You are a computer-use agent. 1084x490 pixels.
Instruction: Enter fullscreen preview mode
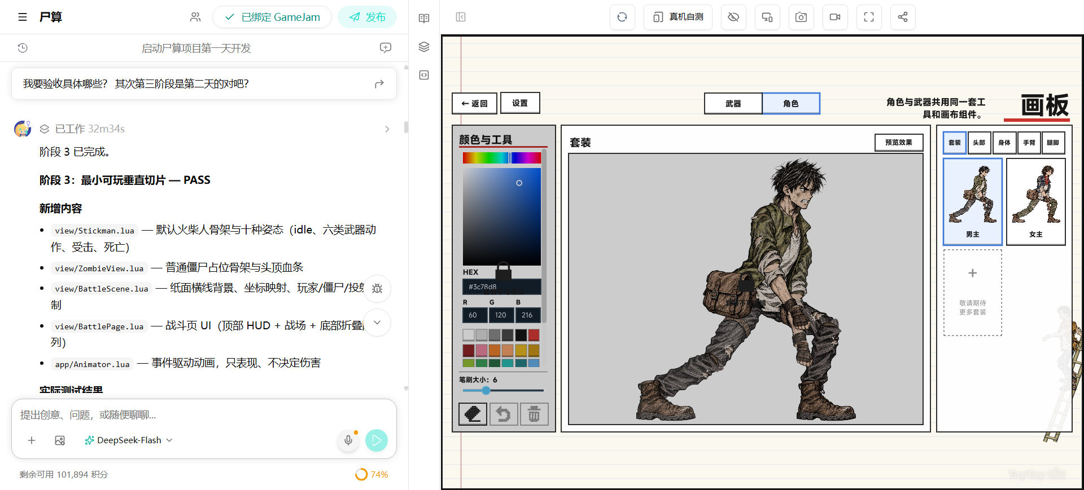869,17
